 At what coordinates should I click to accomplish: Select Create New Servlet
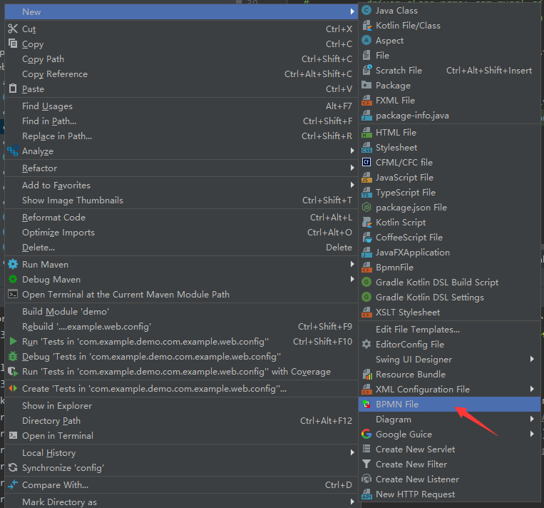450,449
